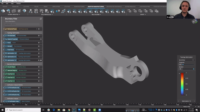Image resolution: width=200 pixels, height=112 pixels.
Task: Click the first Material Reduction ribbon icon
Action: (x=3, y=11)
